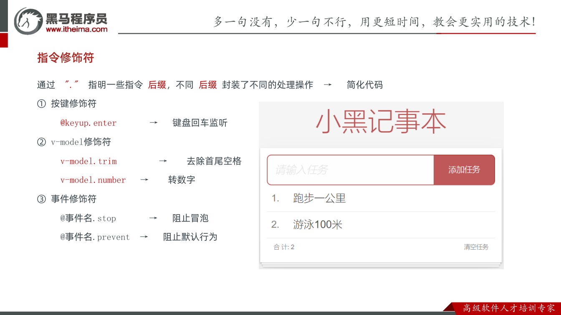Click the 黑马程序员 horse logo

click(28, 21)
